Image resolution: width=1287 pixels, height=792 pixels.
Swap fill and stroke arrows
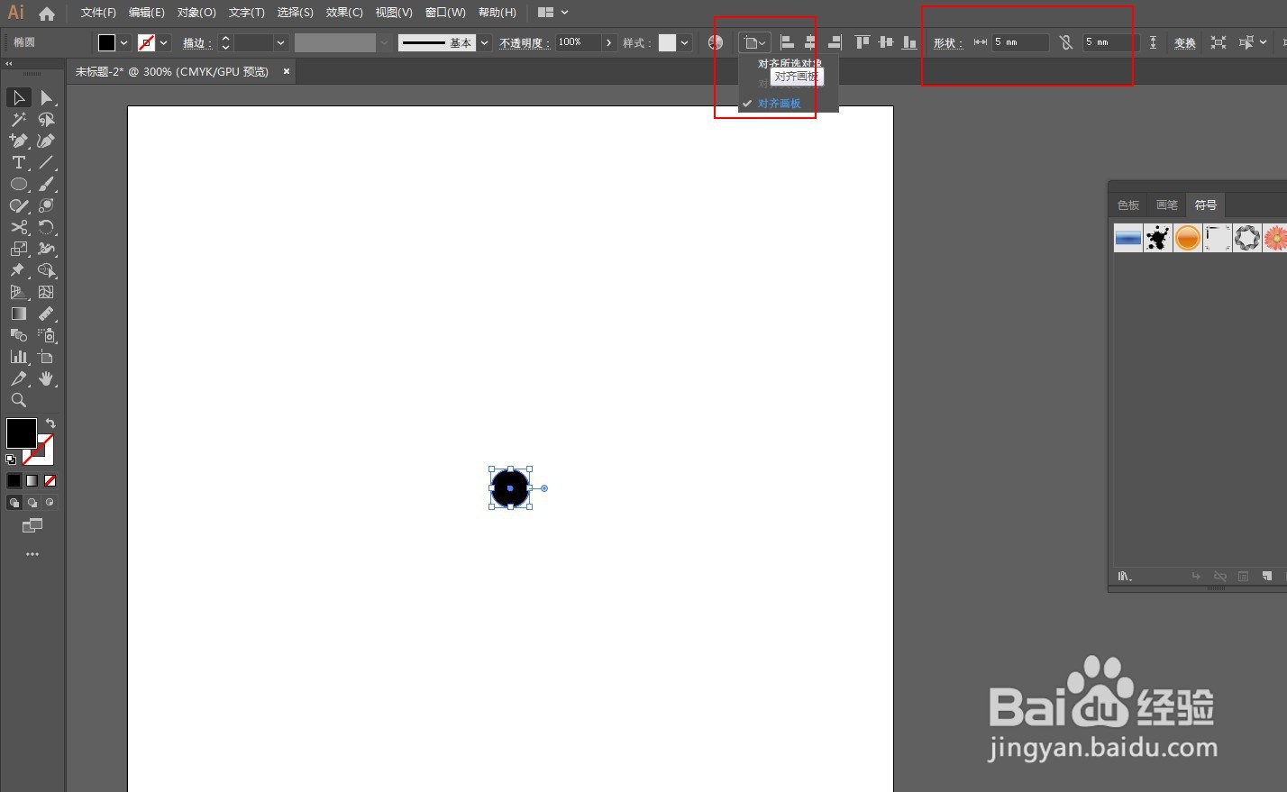(x=50, y=423)
